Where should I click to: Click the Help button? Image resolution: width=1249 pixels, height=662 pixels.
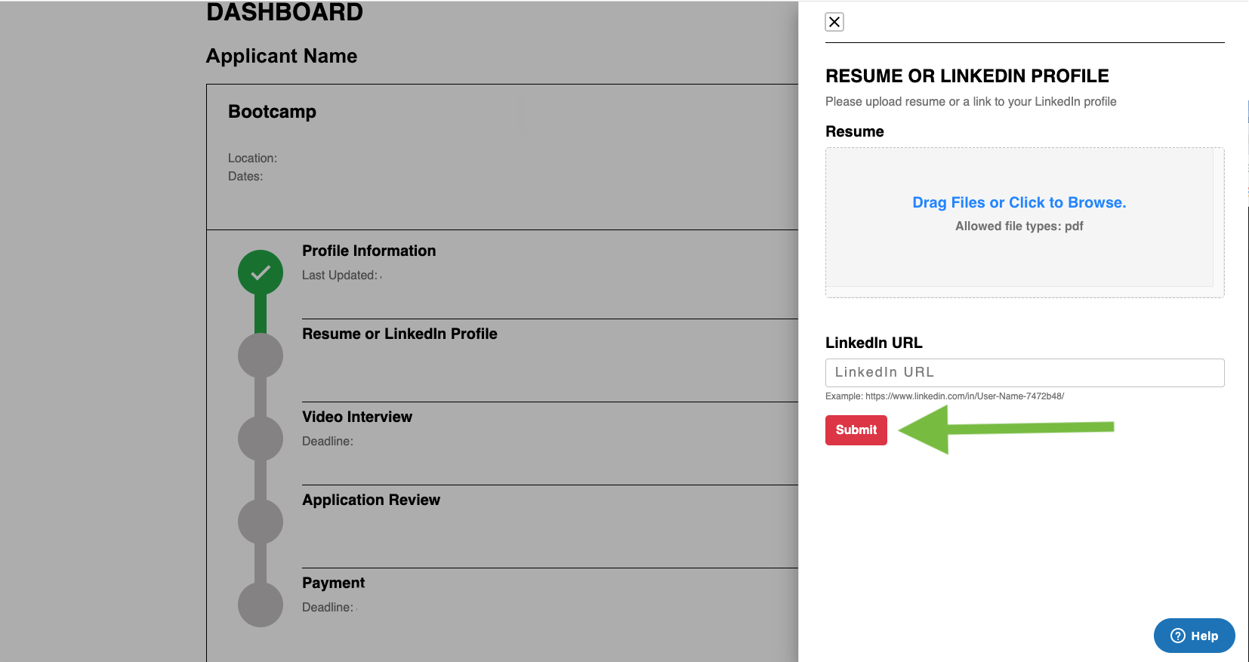(1194, 636)
